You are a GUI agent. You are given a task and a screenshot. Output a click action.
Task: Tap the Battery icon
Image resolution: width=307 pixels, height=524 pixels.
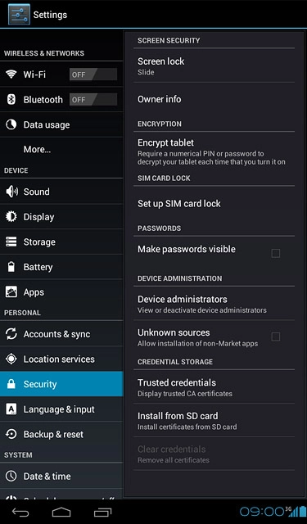coord(11,267)
